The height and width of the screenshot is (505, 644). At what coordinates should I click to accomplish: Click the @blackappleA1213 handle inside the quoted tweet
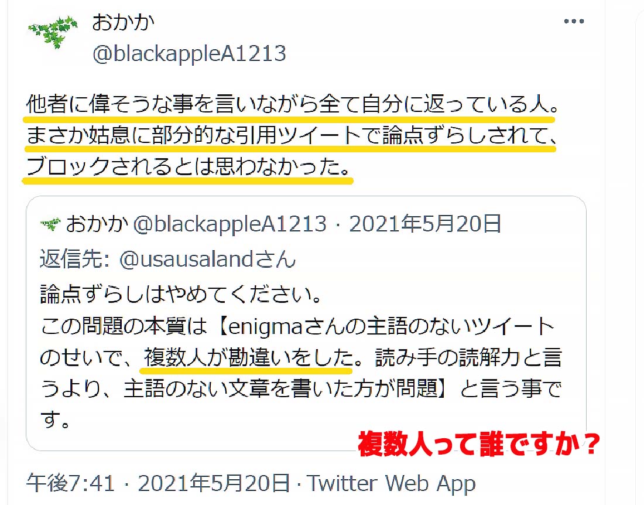(230, 224)
